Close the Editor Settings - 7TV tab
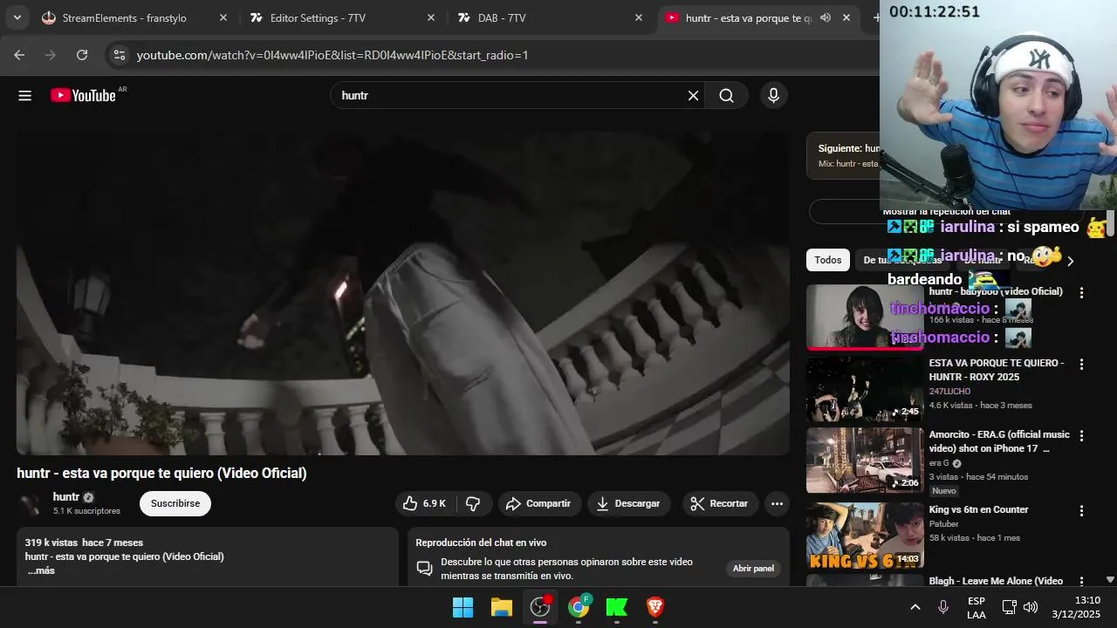The height and width of the screenshot is (628, 1117). [430, 17]
